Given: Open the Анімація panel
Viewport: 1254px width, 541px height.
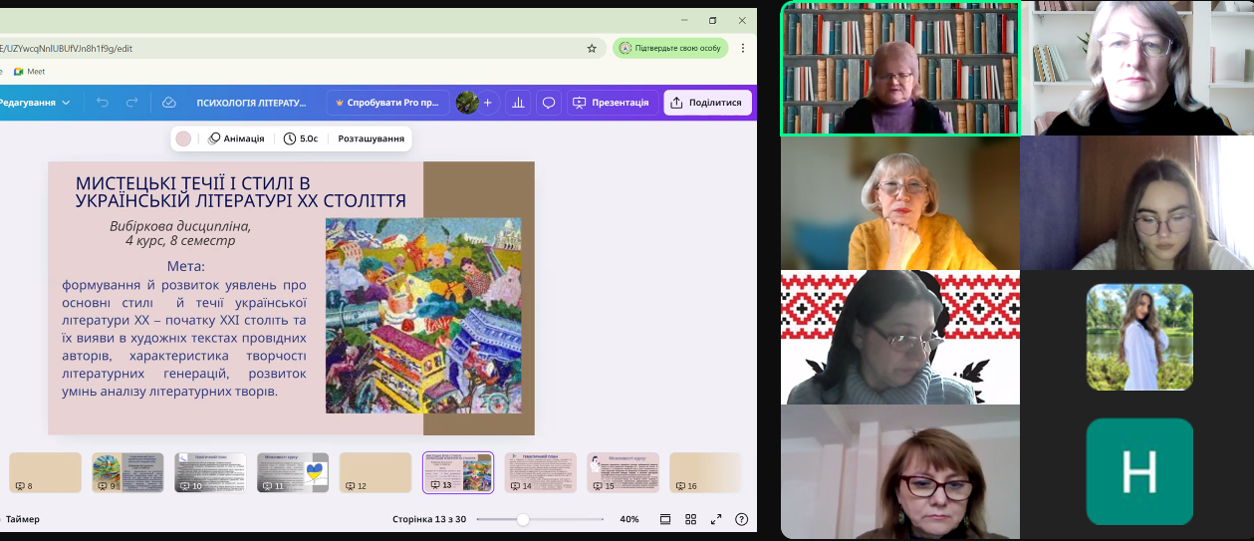Looking at the screenshot, I should (x=236, y=138).
